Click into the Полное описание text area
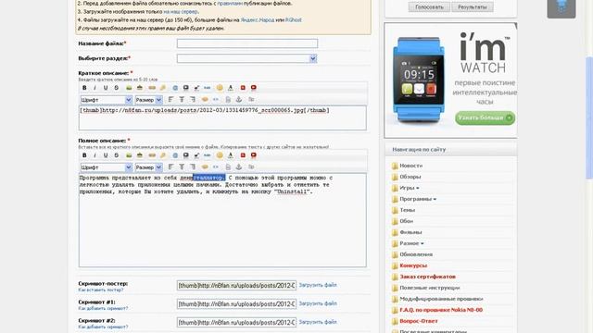593x333 pixels. pos(222,220)
